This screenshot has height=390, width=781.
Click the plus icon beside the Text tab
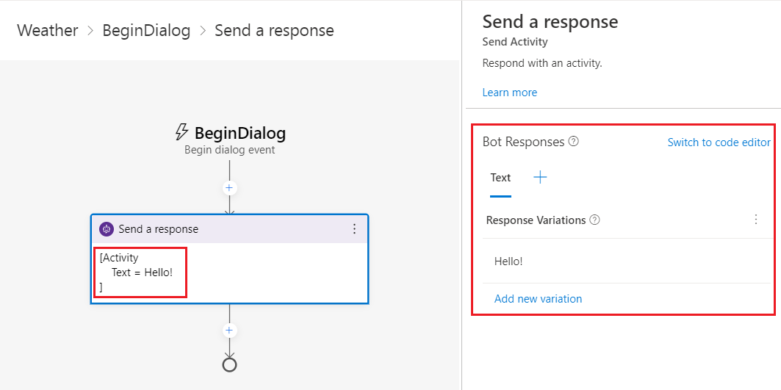[x=540, y=177]
